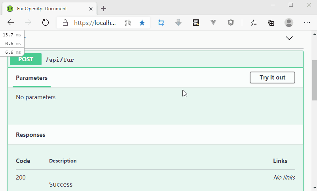Click the translate page icon in address bar

127,23
